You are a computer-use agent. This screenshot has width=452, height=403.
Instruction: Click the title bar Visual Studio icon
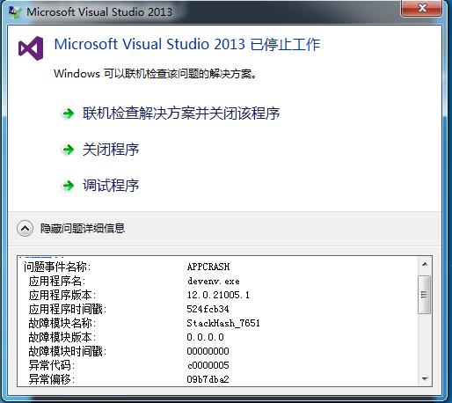tap(15, 12)
